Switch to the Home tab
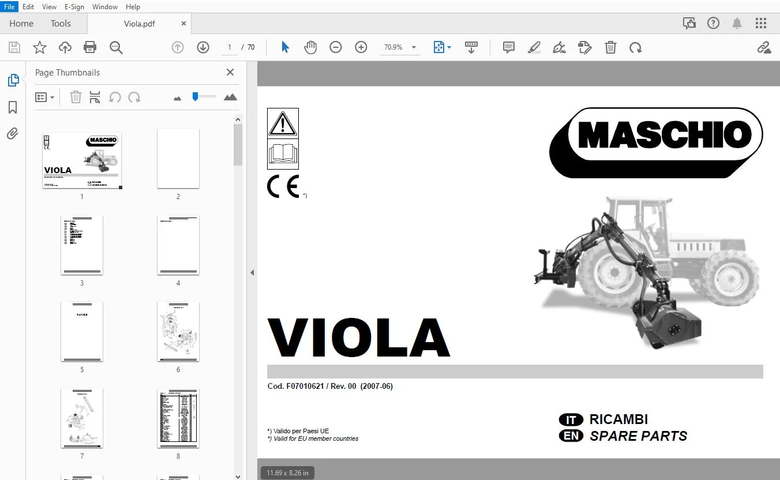The height and width of the screenshot is (480, 780). pyautogui.click(x=21, y=24)
